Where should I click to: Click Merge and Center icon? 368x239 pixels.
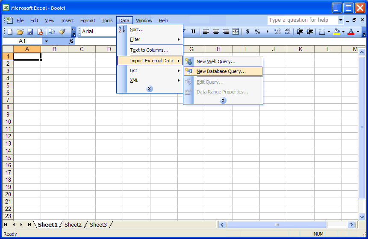tap(236, 32)
